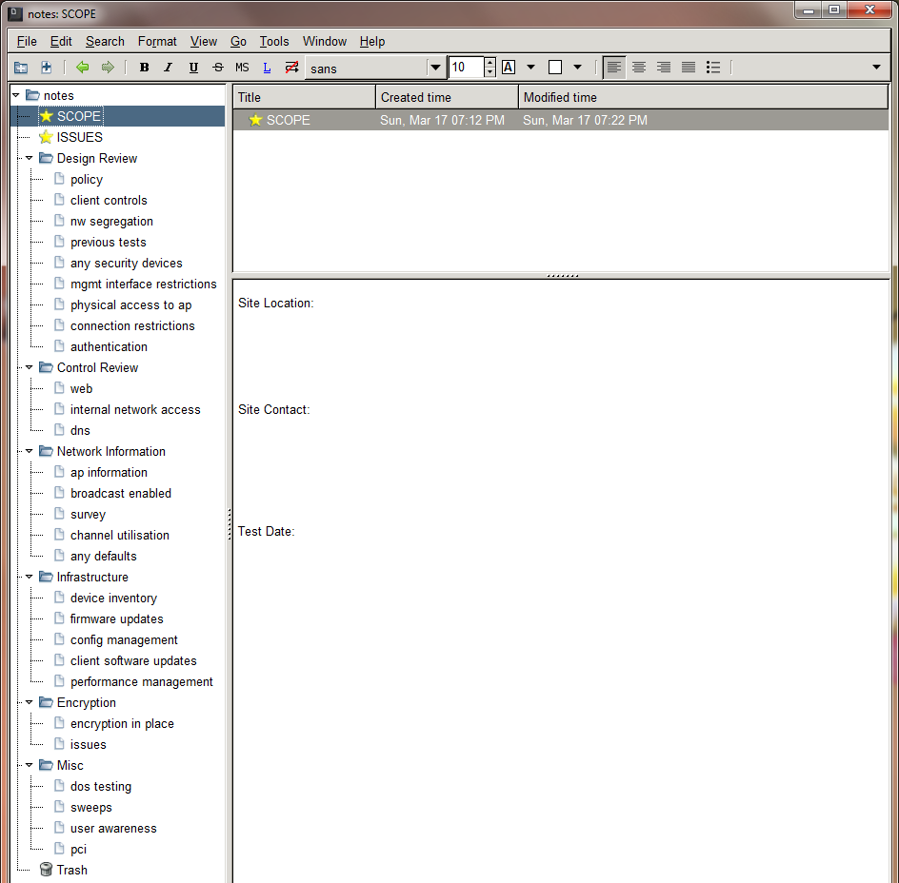Open the text color dropdown arrow
Screen dimensions: 899x883
[x=530, y=68]
